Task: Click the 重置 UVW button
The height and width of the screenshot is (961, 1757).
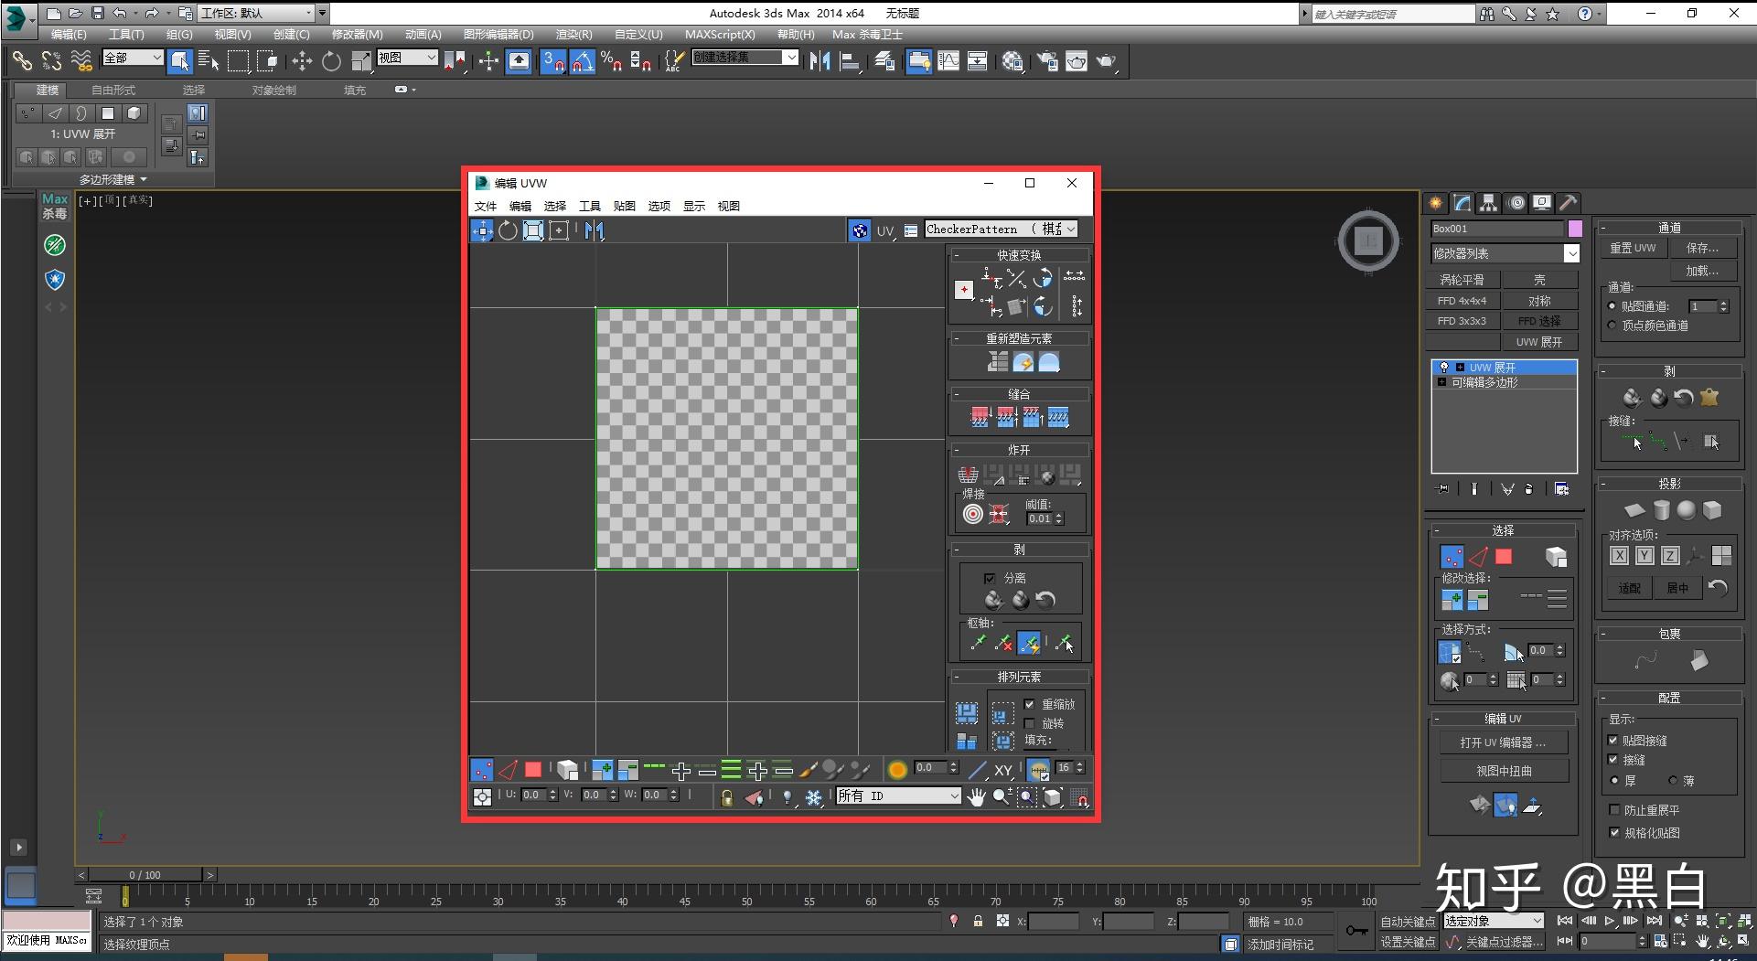Action: click(1633, 248)
